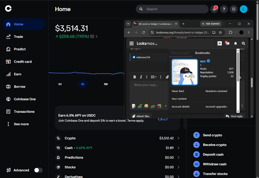Screen dimensions: 259x178
Task: Switch to Bookmarks tab
Action: 202,53
